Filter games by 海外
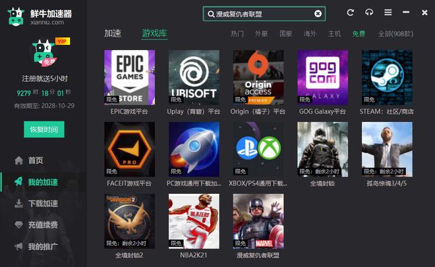Image resolution: width=435 pixels, height=267 pixels. [310, 34]
